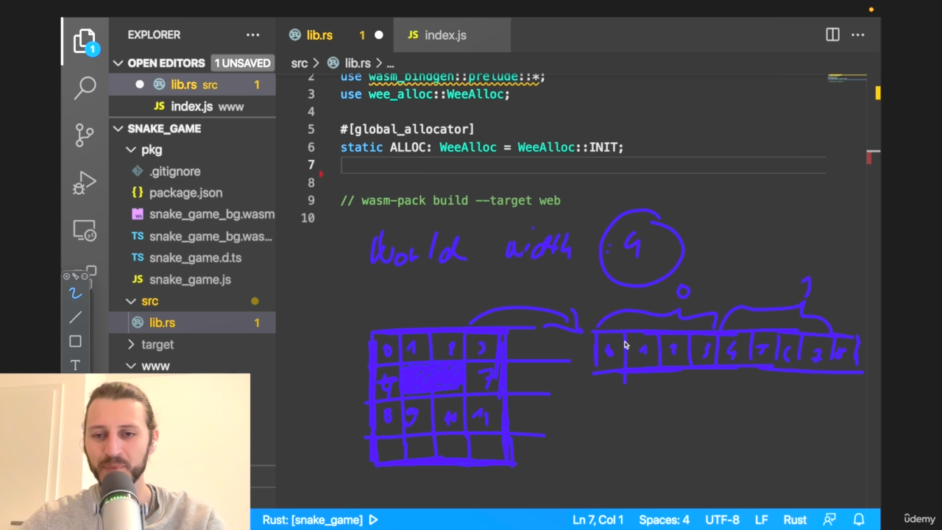Click the notifications bell in status bar
This screenshot has height=530, width=942.
pyautogui.click(x=859, y=520)
